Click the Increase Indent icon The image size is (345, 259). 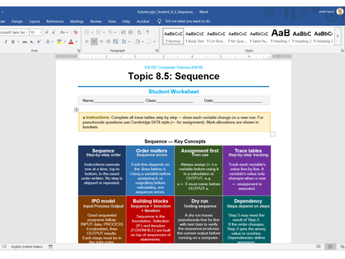[130, 32]
